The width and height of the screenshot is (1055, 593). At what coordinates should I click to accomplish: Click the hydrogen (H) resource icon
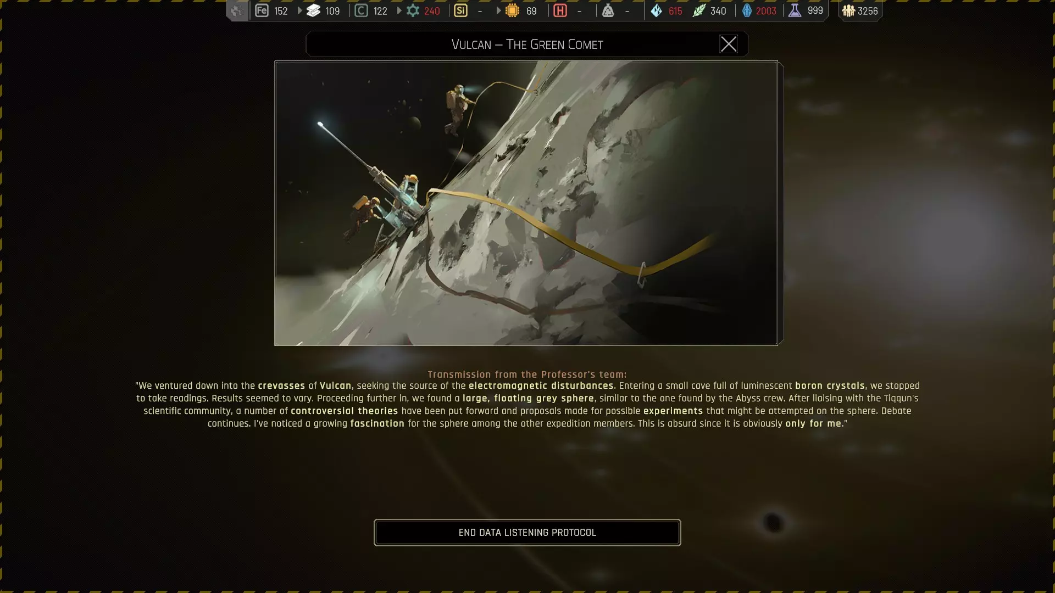[x=560, y=10]
